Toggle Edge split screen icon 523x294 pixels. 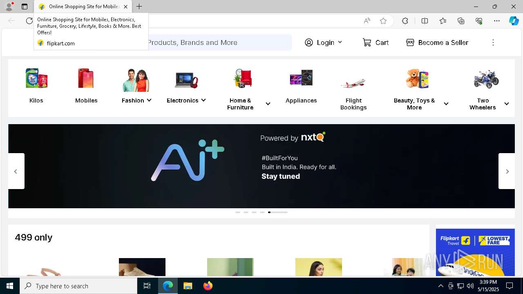[425, 21]
